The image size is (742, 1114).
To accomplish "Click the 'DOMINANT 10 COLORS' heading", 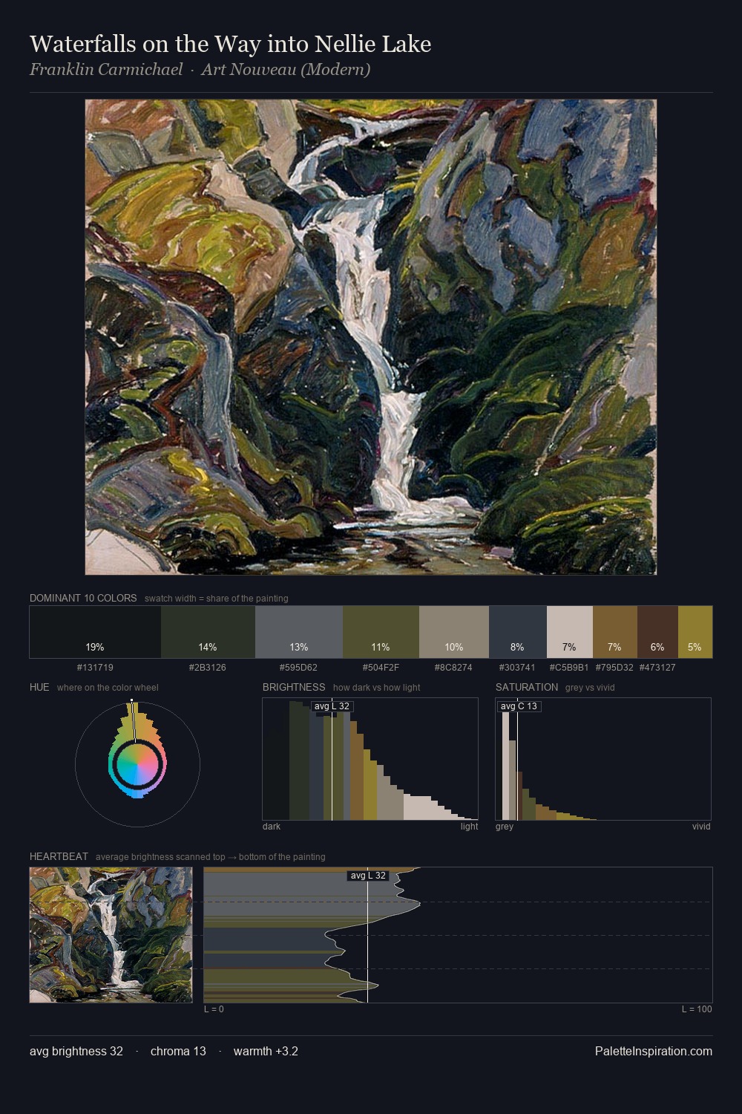I will point(83,598).
